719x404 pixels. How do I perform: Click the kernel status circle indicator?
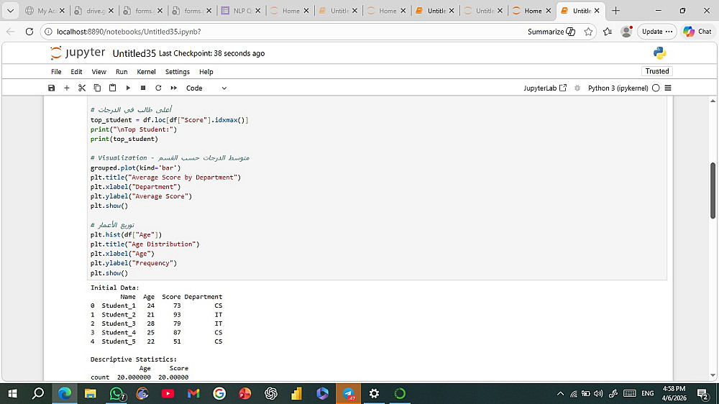[656, 88]
